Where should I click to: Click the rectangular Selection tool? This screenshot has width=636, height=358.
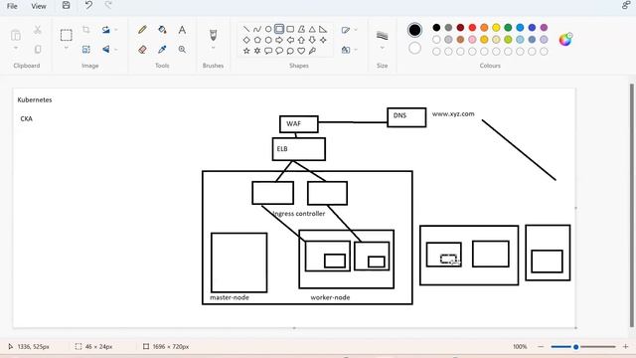(x=67, y=35)
